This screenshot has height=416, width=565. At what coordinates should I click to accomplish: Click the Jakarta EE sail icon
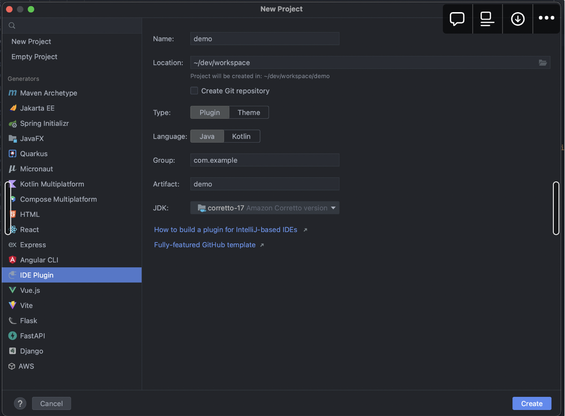[x=13, y=108]
